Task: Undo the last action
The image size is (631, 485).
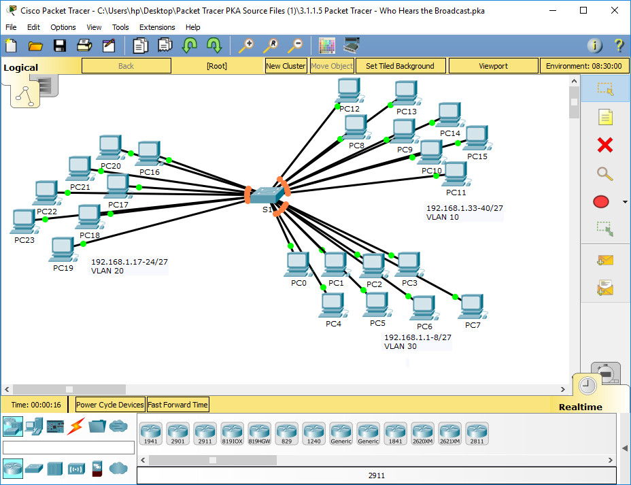Action: coord(190,46)
